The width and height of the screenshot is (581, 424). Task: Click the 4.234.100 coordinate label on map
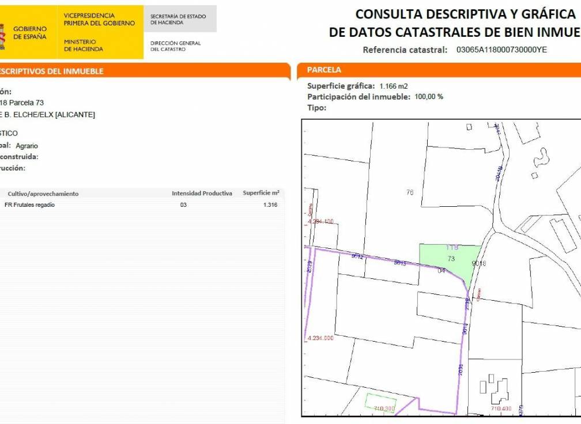(321, 221)
